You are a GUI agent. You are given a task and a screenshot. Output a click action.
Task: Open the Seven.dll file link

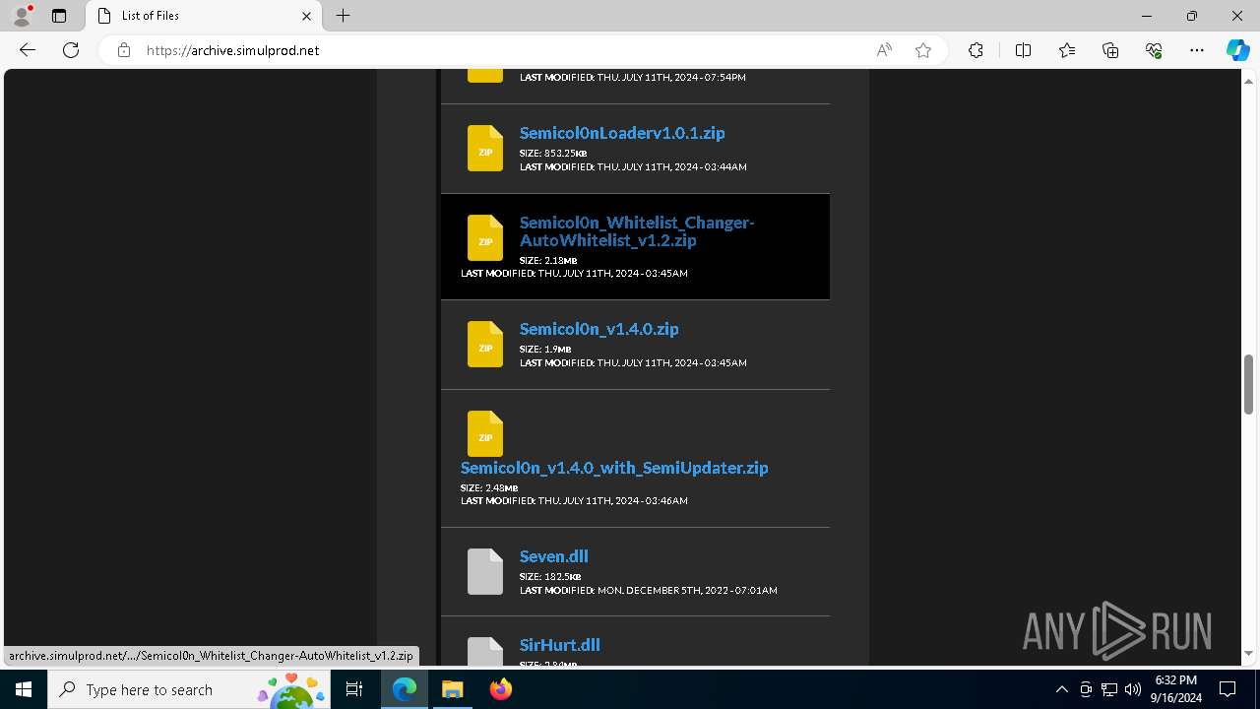[553, 556]
